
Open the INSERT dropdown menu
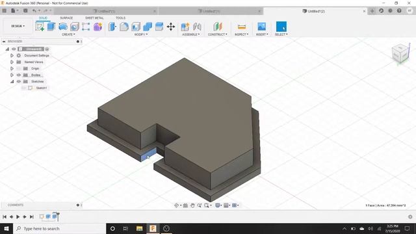[262, 34]
